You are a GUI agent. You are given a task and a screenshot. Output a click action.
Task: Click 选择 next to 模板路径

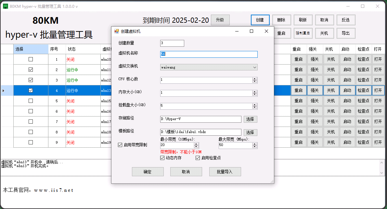click(x=250, y=132)
